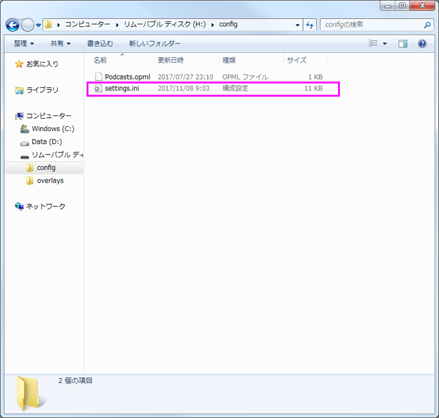Screen dimensions: 439x418
Task: Close the Explorer window
Action: [x=422, y=6]
